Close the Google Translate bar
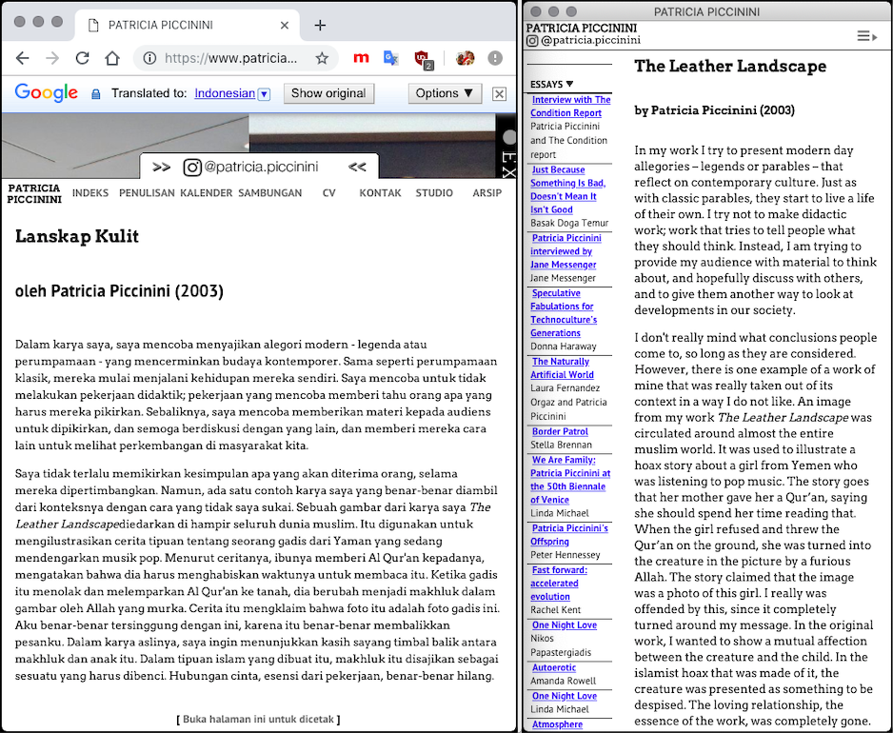 499,93
